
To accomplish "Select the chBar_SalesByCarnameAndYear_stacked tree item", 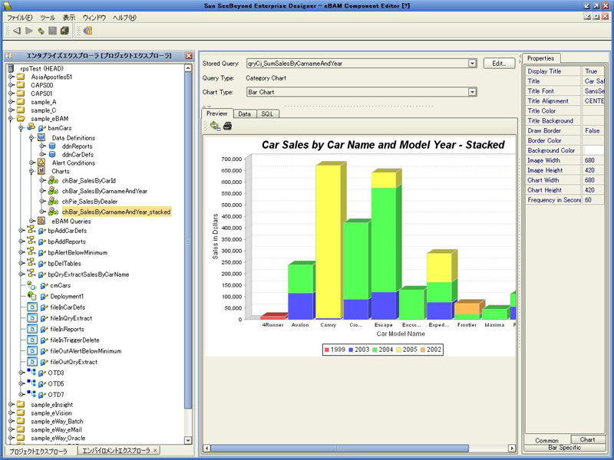I will (x=117, y=212).
